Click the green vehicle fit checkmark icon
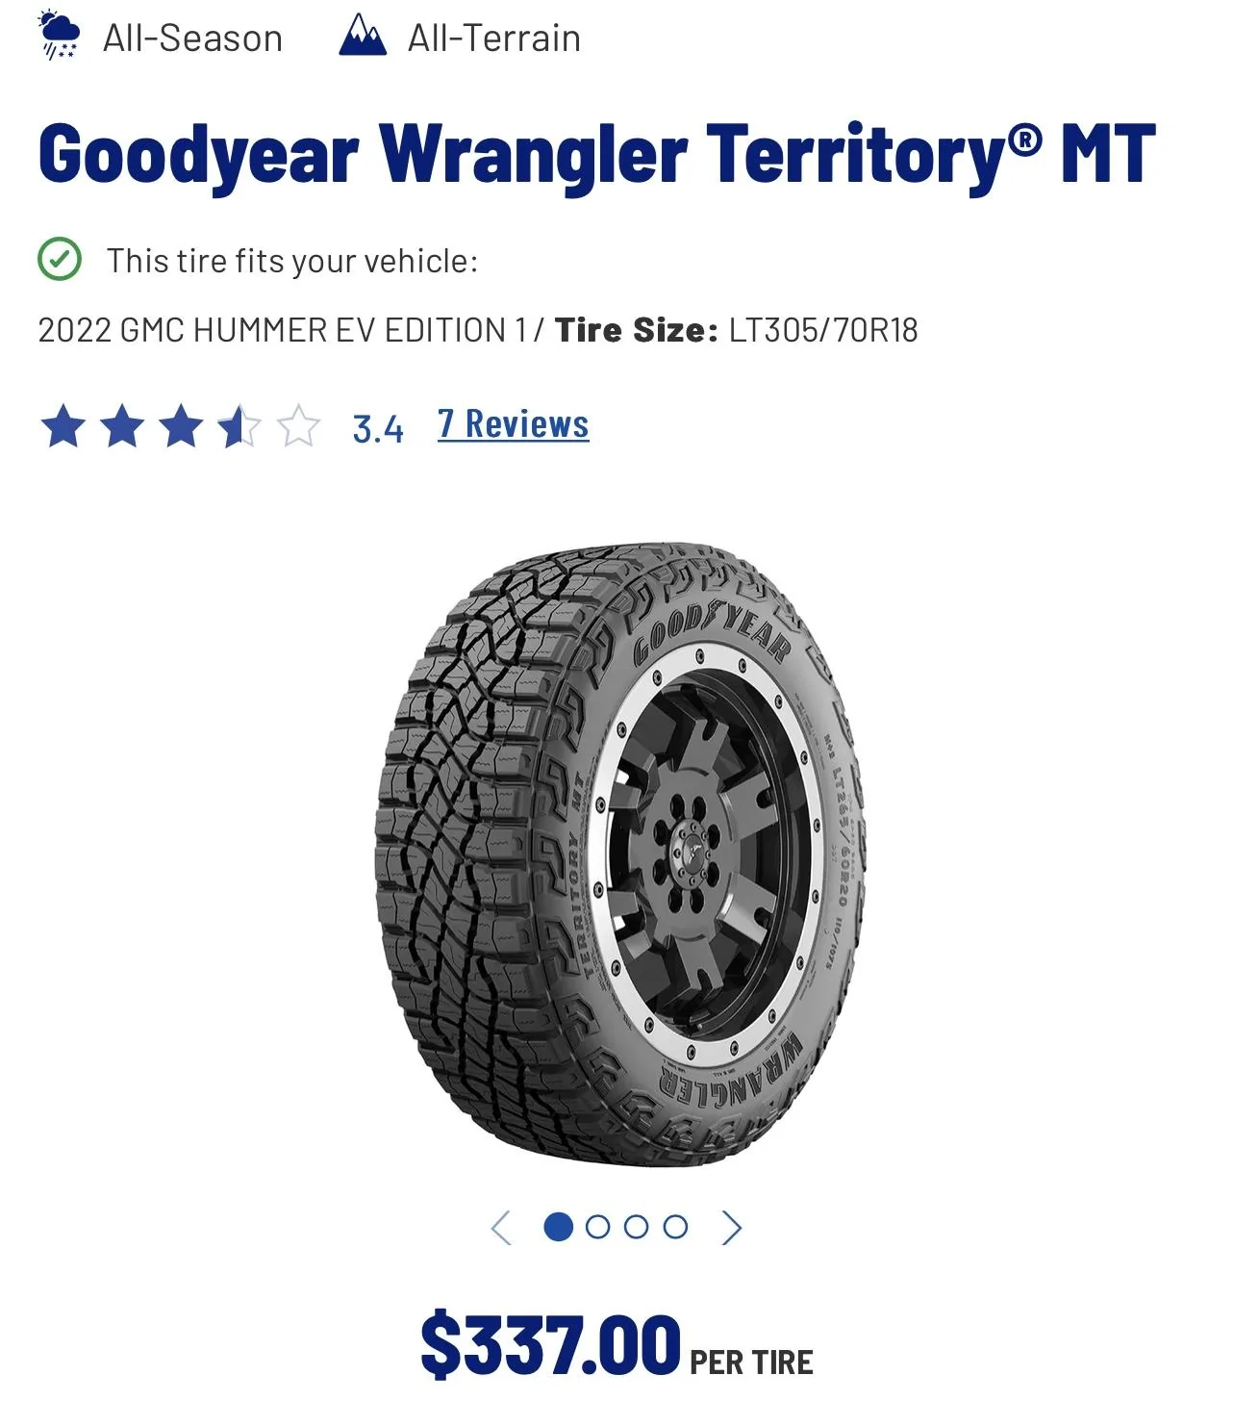 (x=60, y=259)
